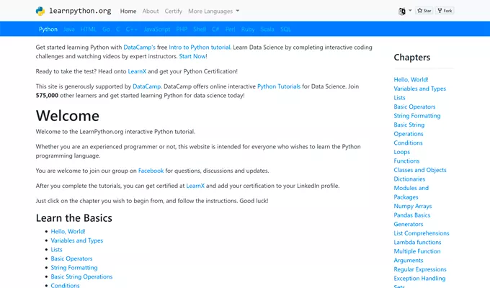The height and width of the screenshot is (288, 490).
Task: Open Variables and Types under Learn the Basics
Action: pyautogui.click(x=77, y=240)
